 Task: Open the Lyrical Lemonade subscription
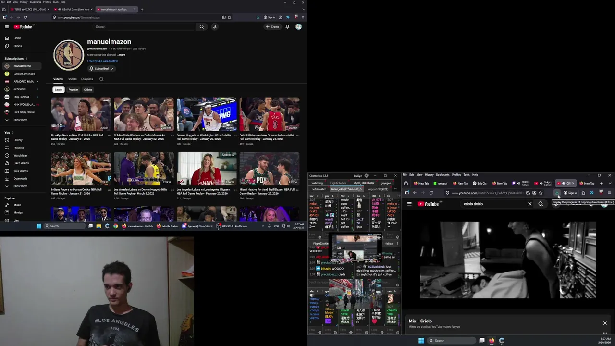(22, 74)
